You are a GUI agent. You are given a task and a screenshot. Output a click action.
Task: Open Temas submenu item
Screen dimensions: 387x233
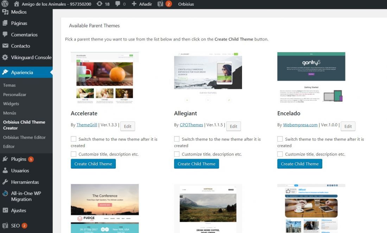9,85
